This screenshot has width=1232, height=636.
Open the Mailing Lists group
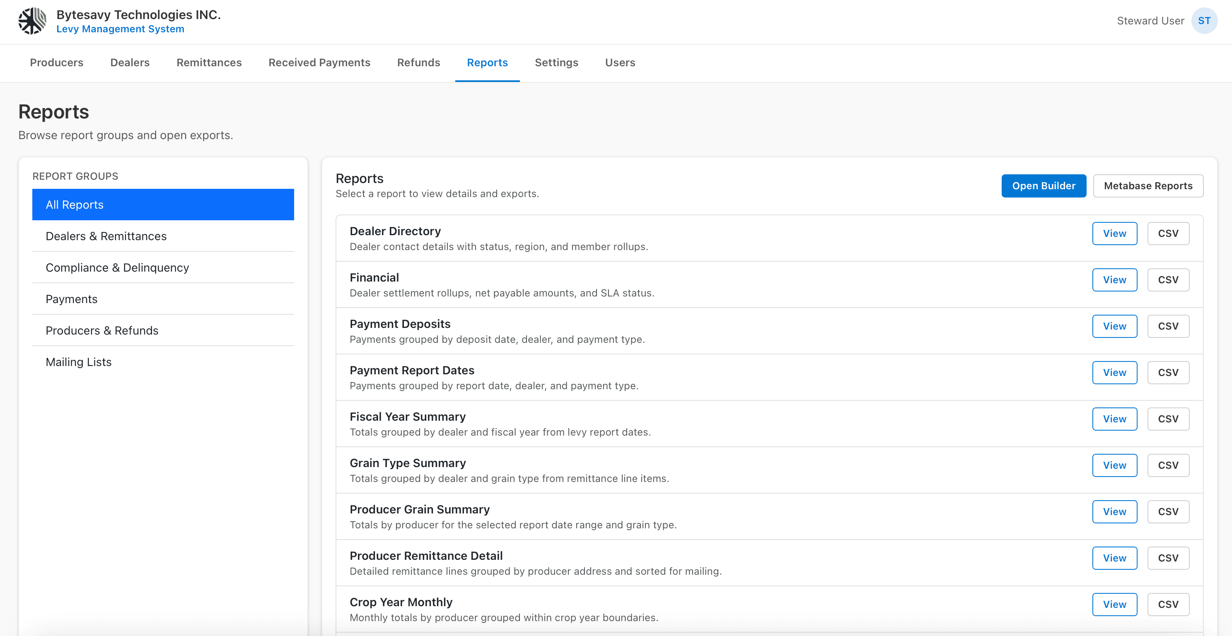163,362
